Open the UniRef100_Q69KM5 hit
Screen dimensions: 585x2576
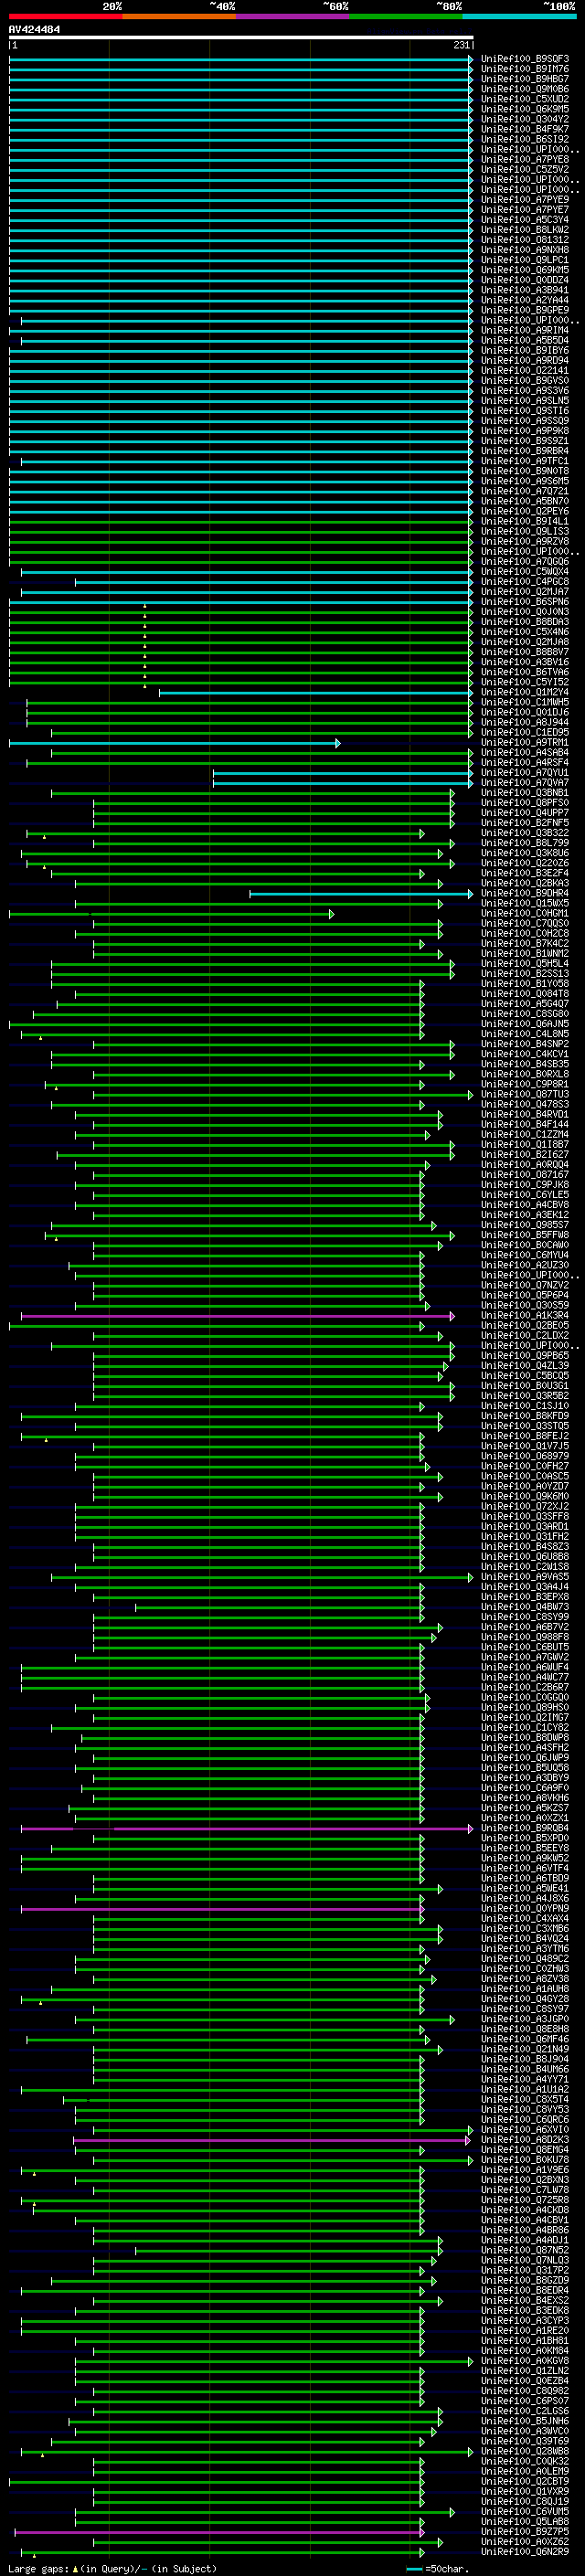point(524,269)
